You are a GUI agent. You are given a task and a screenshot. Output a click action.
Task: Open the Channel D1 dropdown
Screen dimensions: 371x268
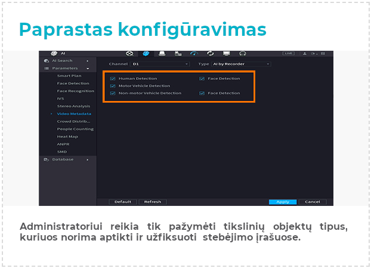click(x=160, y=64)
